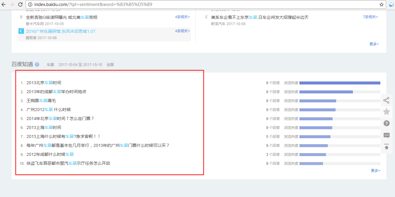This screenshot has width=395, height=197.
Task: Click source line 新浪汽车 2017-10-08
Action: pyautogui.click(x=228, y=24)
